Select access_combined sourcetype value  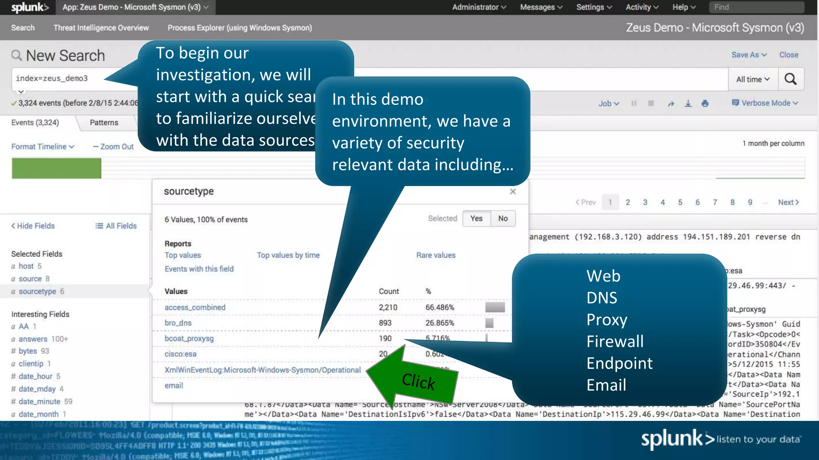click(195, 307)
